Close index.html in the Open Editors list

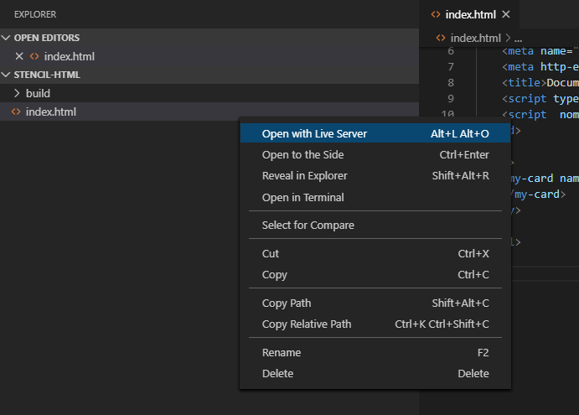click(x=19, y=56)
